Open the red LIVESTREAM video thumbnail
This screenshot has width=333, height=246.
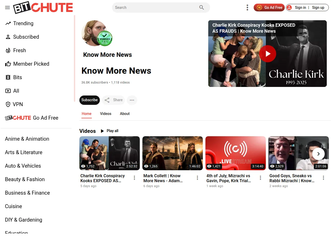(235, 153)
